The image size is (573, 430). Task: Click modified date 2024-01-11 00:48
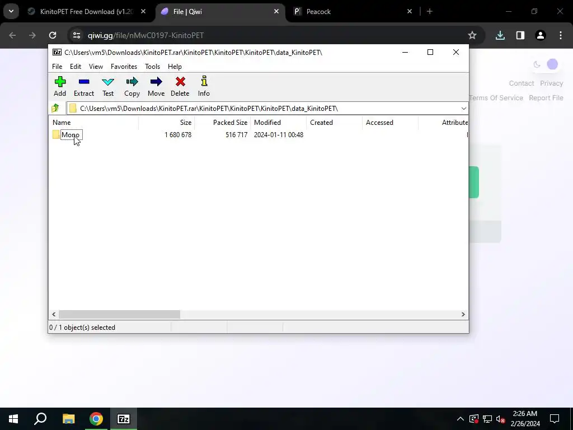tap(279, 134)
